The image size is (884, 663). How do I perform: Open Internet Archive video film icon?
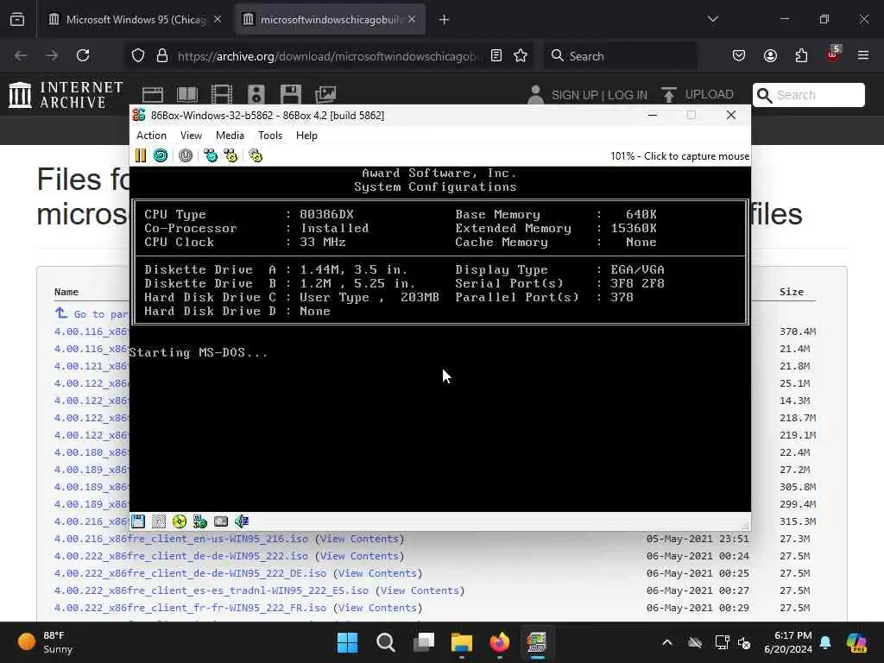(222, 95)
